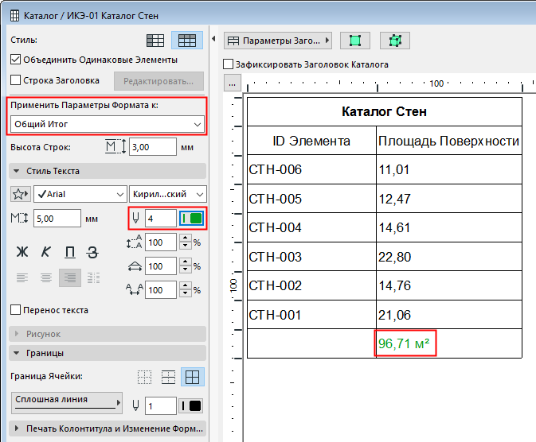Select justified text alignment

point(93,277)
